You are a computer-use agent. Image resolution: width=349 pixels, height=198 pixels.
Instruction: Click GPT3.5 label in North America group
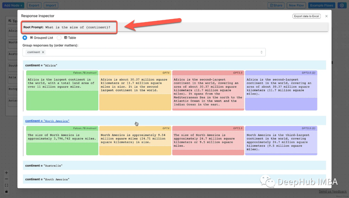(238, 128)
